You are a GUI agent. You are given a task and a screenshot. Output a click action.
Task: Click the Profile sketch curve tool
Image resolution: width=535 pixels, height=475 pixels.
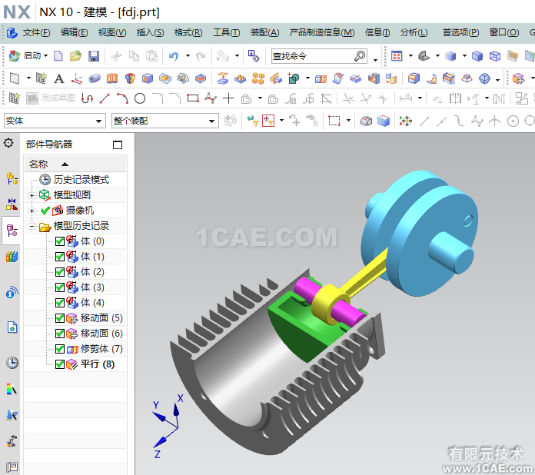87,98
